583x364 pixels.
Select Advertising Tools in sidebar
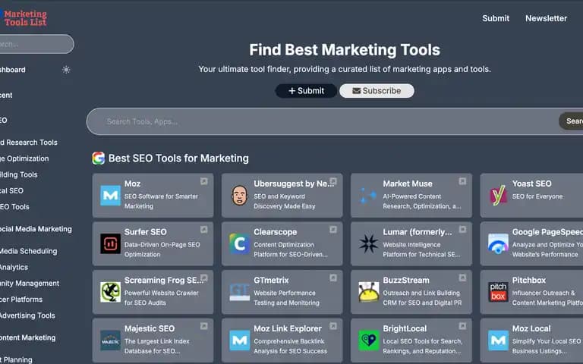[27, 315]
